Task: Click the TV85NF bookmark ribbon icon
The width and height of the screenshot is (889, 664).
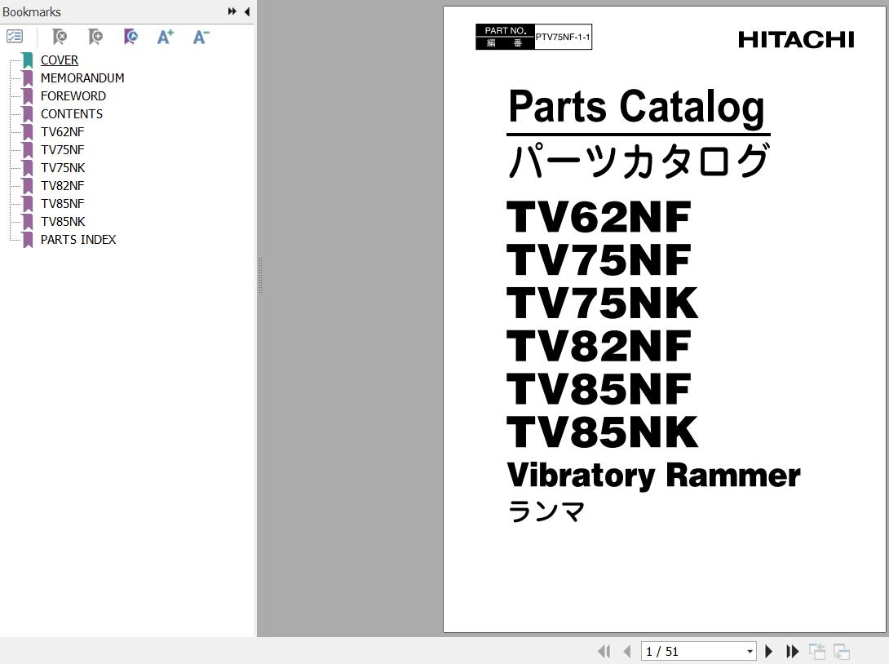Action: [x=28, y=204]
